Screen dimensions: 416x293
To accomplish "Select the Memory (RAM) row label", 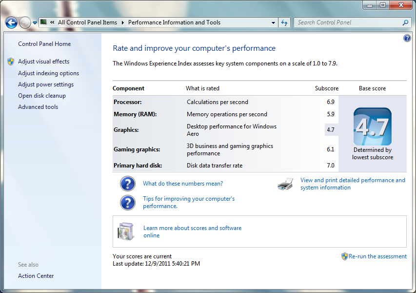I will click(x=135, y=114).
